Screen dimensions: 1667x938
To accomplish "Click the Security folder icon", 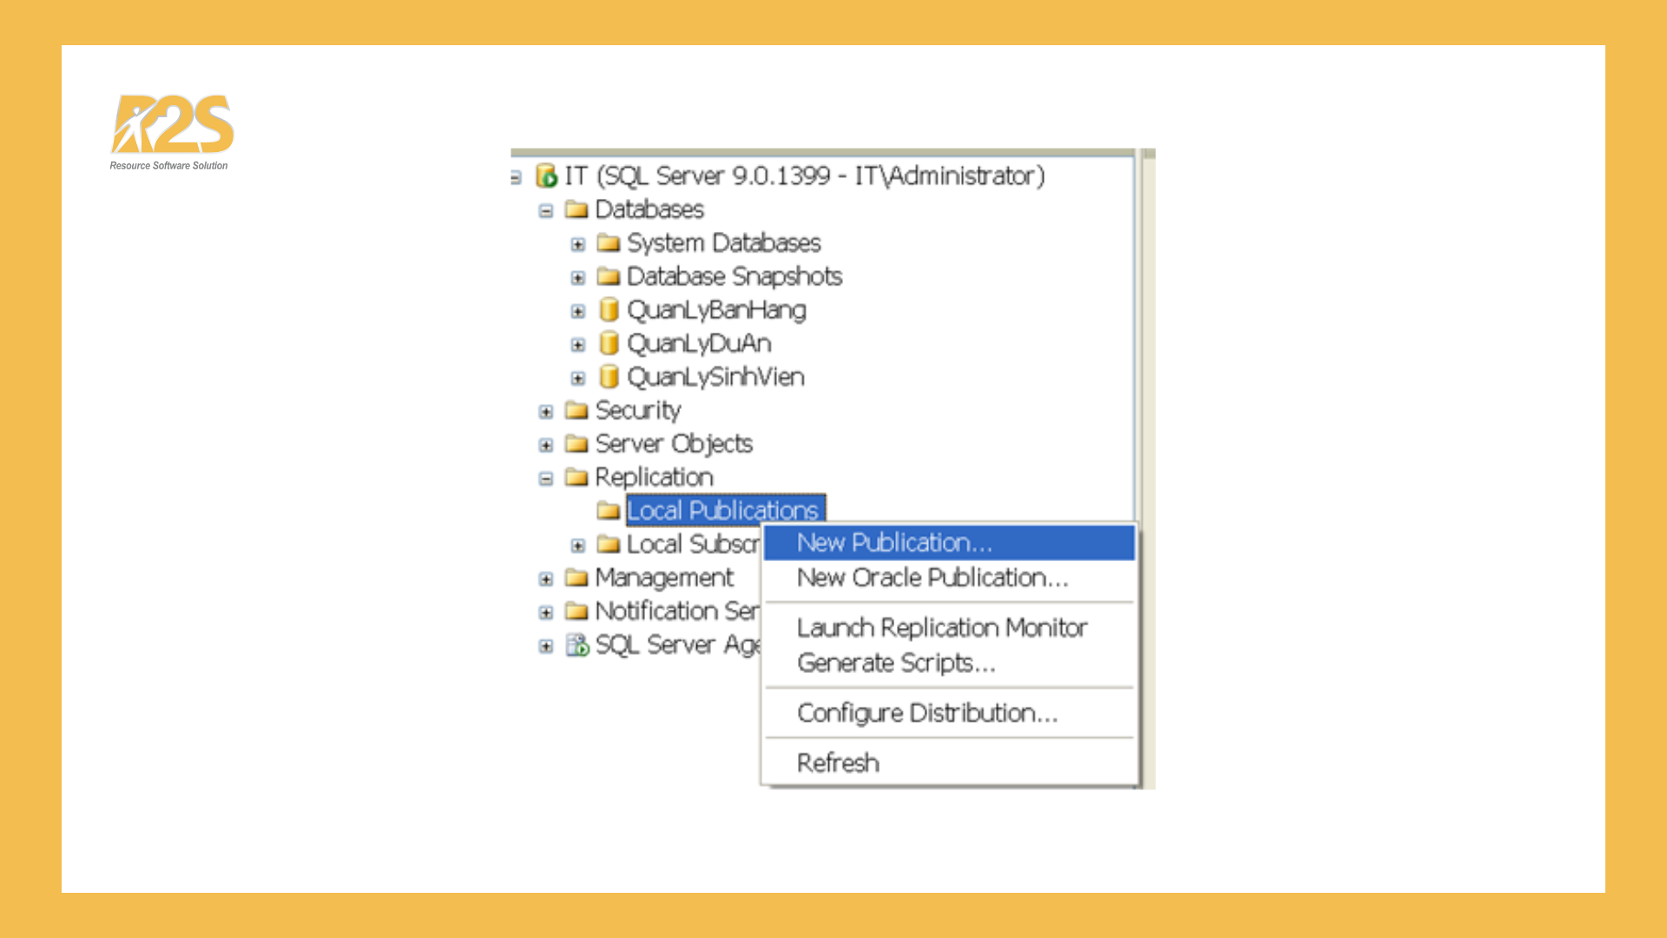I will [x=576, y=410].
